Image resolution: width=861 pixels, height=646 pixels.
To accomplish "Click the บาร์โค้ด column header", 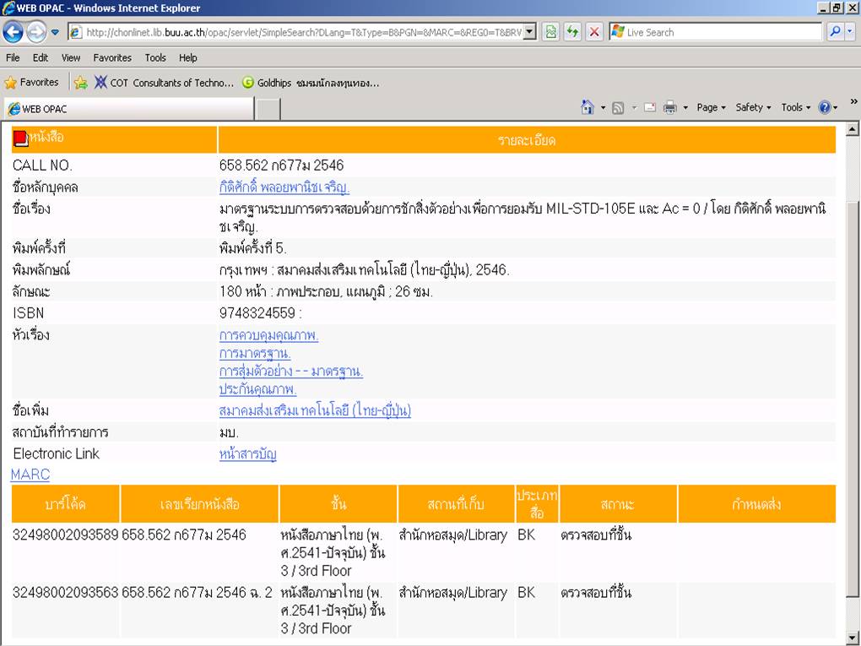I will (65, 504).
